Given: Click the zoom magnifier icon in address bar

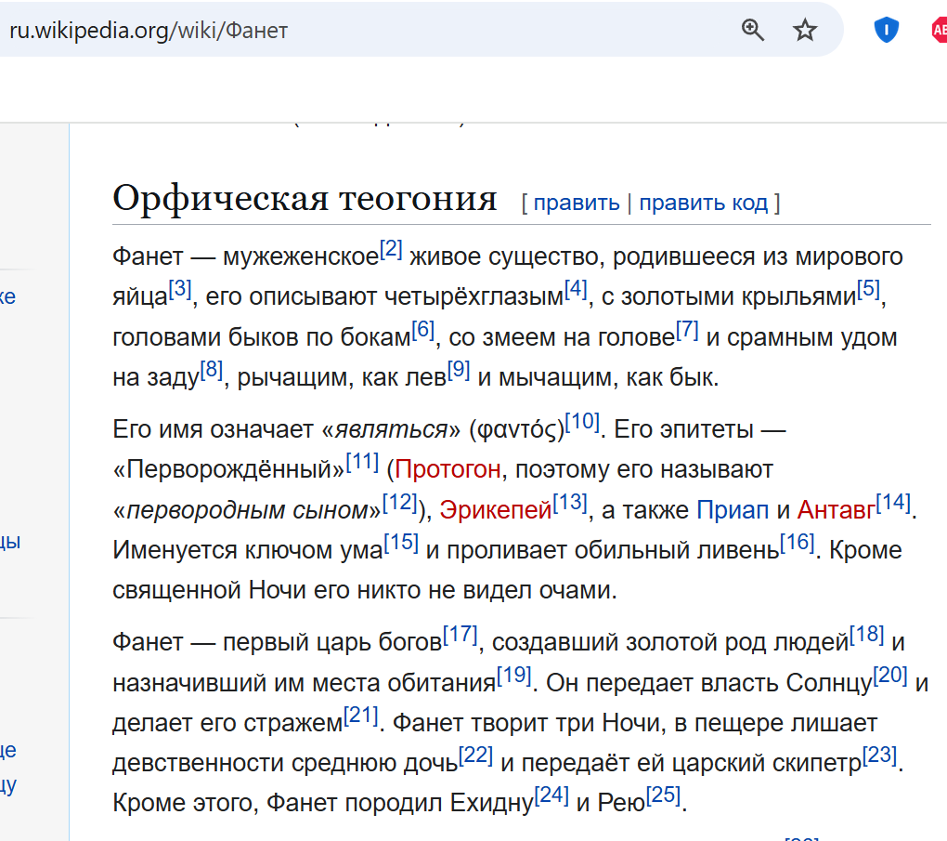Looking at the screenshot, I should [x=753, y=30].
